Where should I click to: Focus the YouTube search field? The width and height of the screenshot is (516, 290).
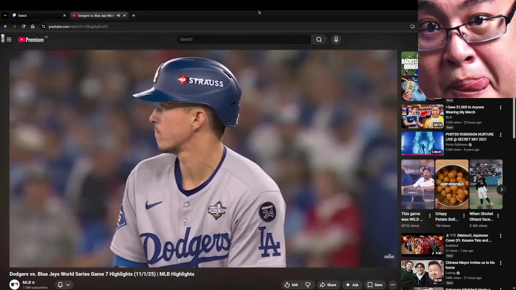[x=243, y=39]
